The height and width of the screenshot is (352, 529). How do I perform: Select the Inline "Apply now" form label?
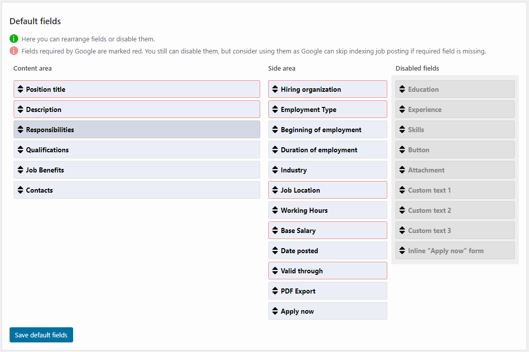tap(446, 251)
